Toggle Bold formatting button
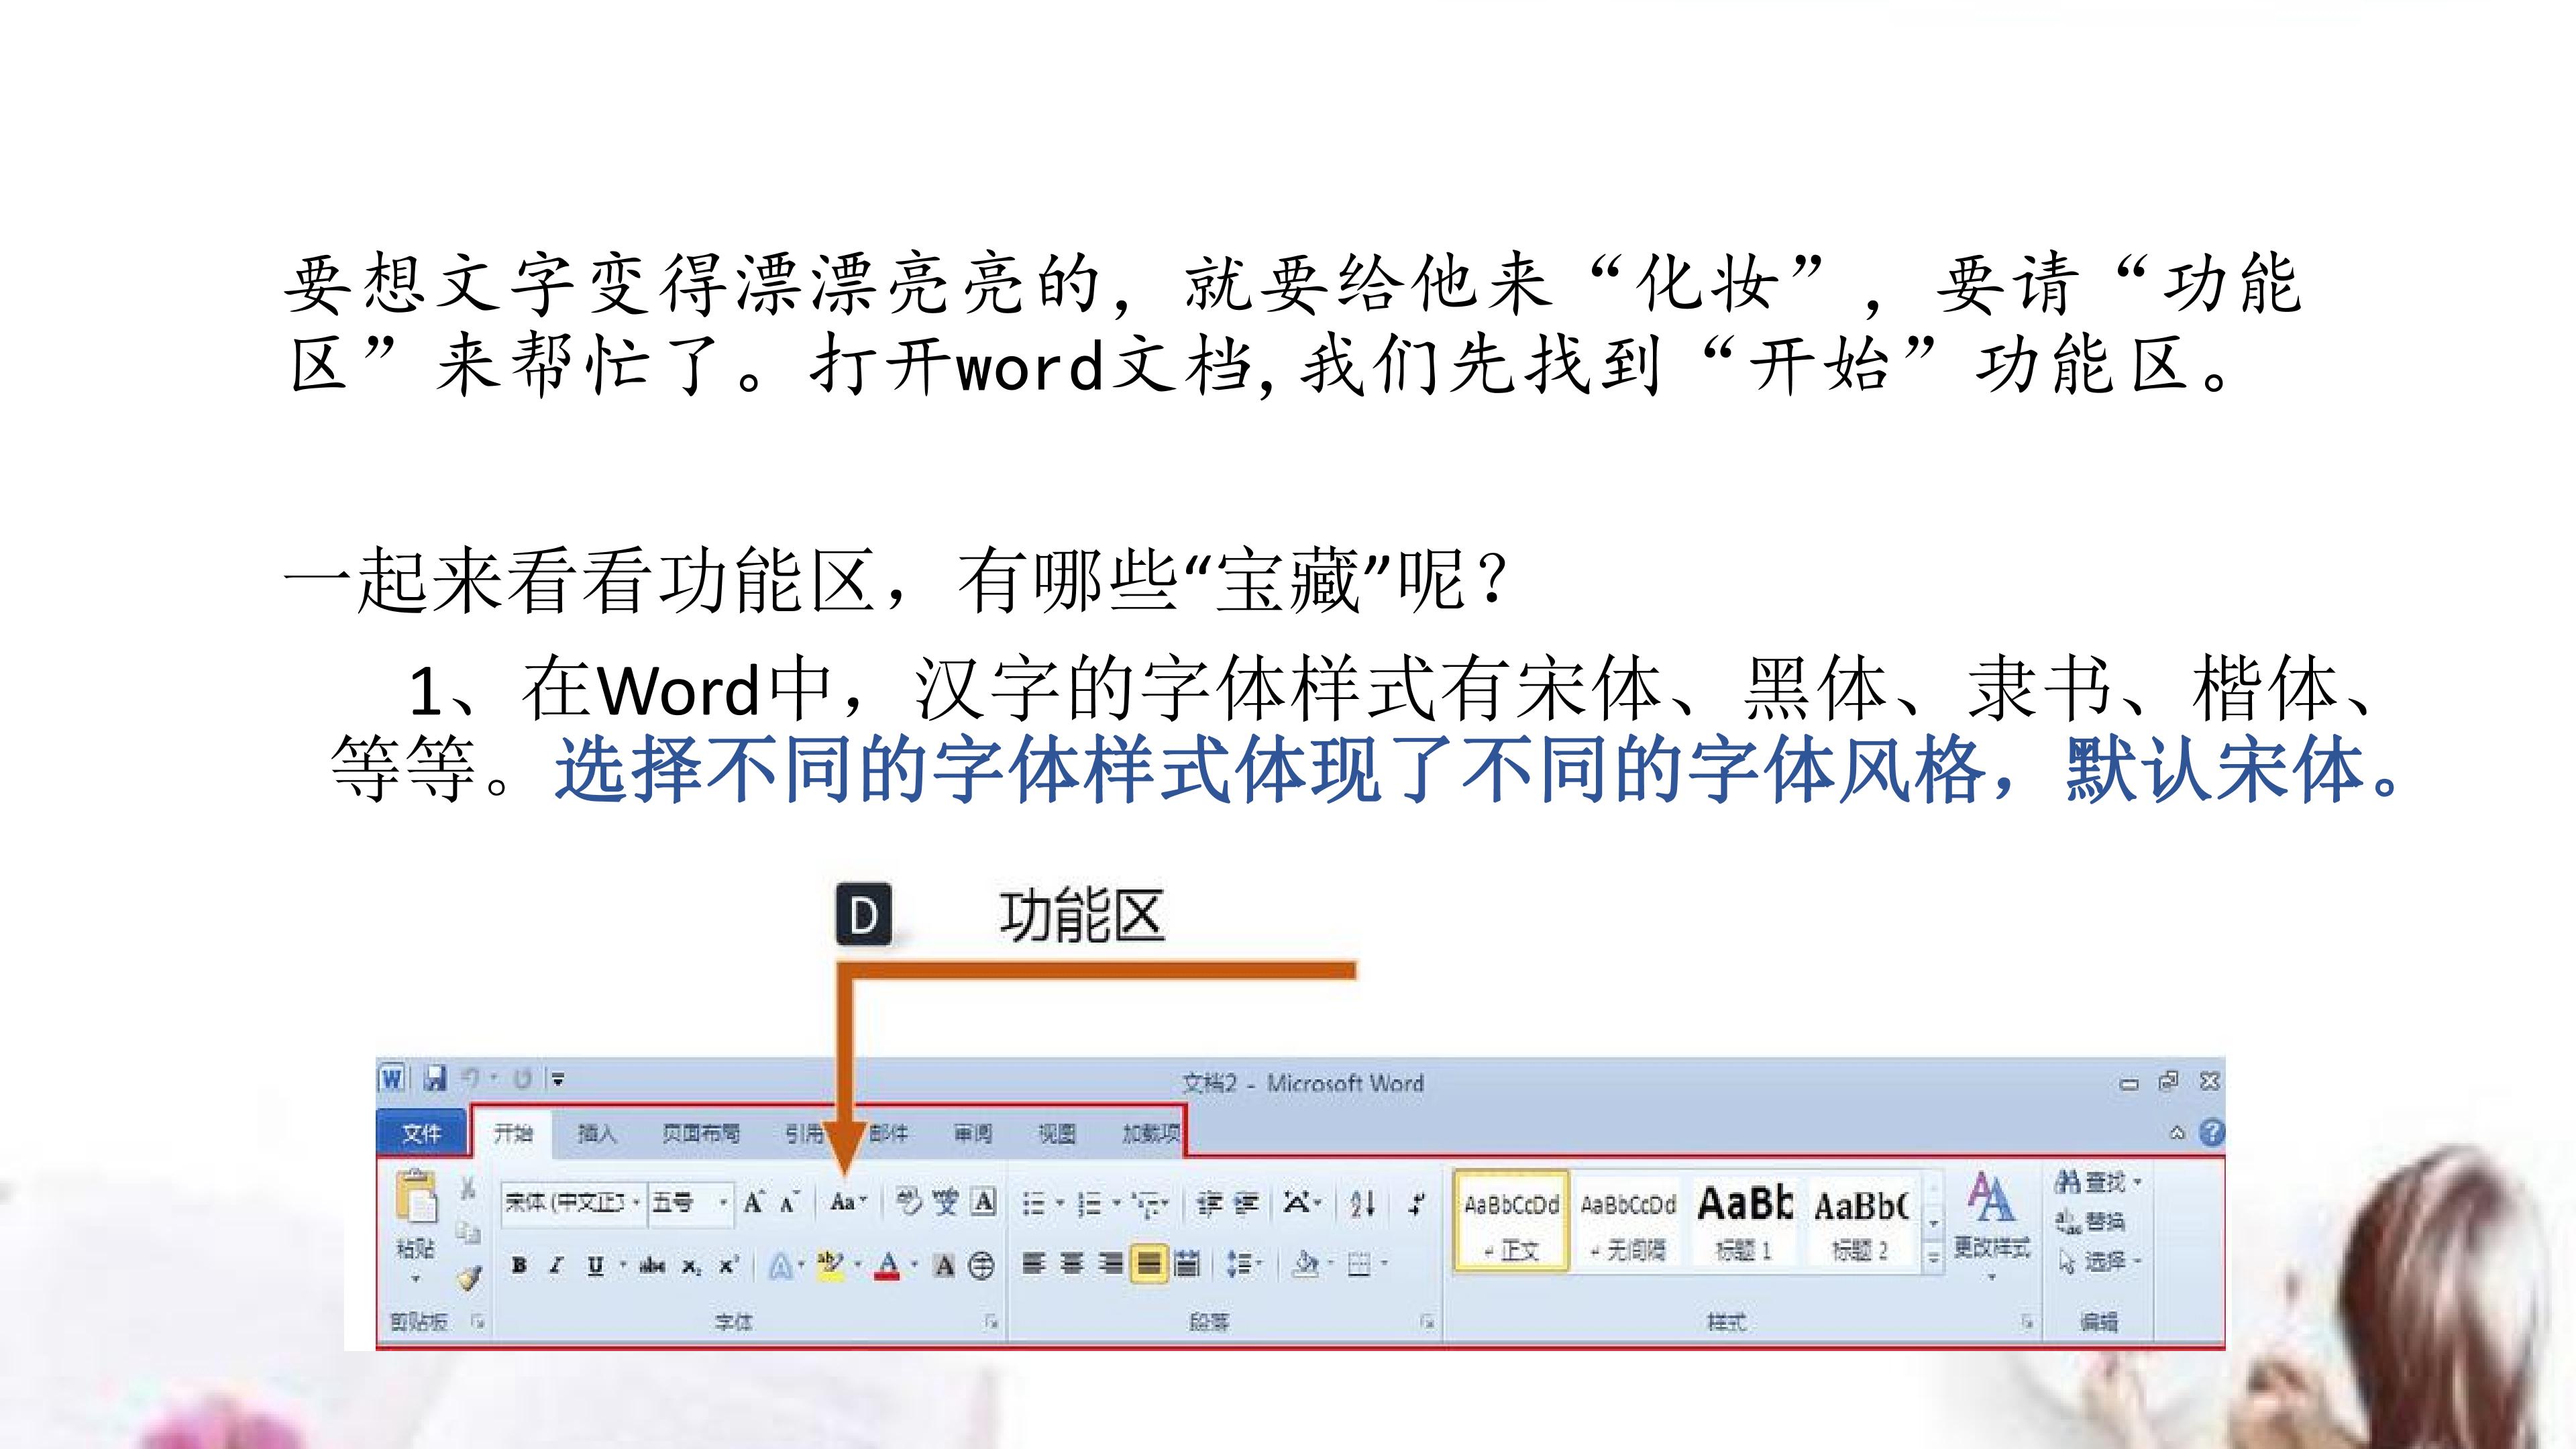 coord(519,1265)
